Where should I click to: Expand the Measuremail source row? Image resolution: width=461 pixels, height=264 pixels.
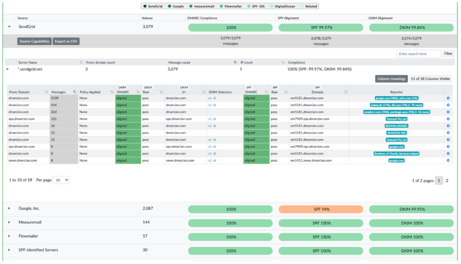9,222
